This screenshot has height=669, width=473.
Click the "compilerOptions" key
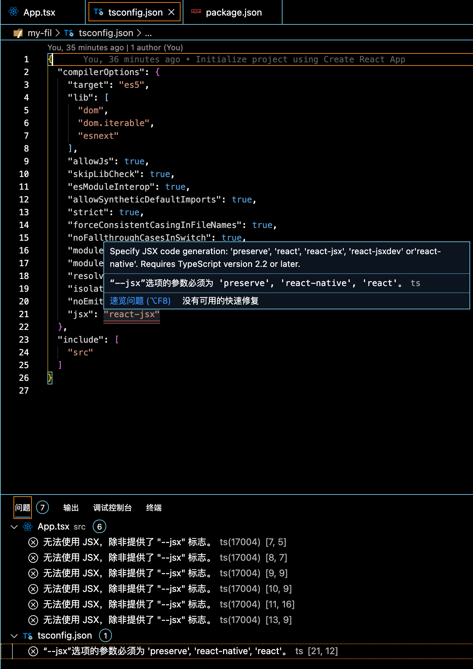pos(101,72)
